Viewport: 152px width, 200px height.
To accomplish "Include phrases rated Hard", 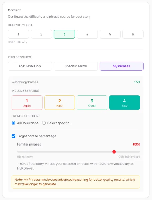I will click(x=59, y=102).
